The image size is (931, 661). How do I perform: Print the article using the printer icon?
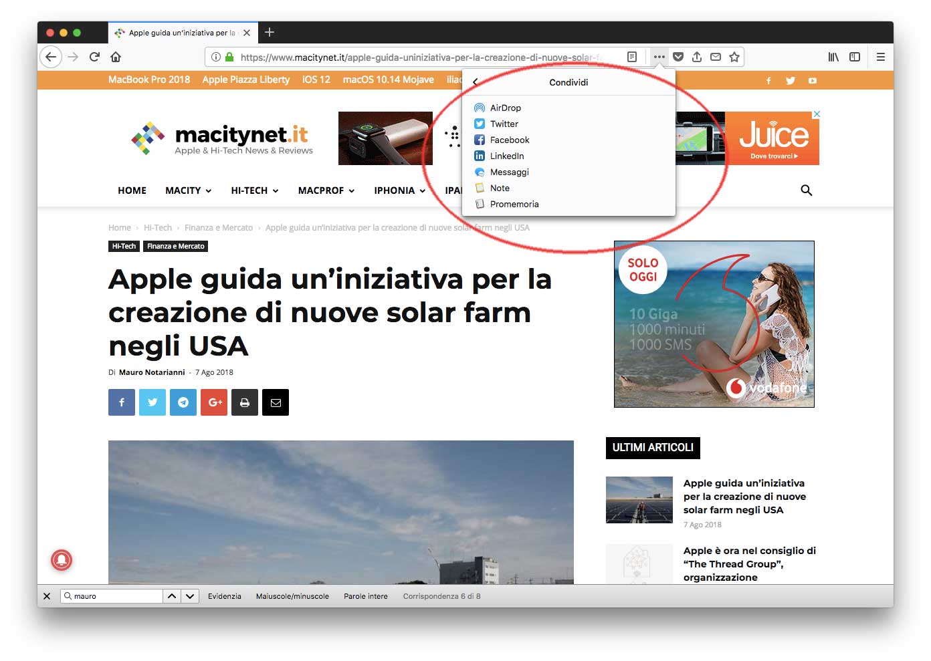pyautogui.click(x=245, y=402)
